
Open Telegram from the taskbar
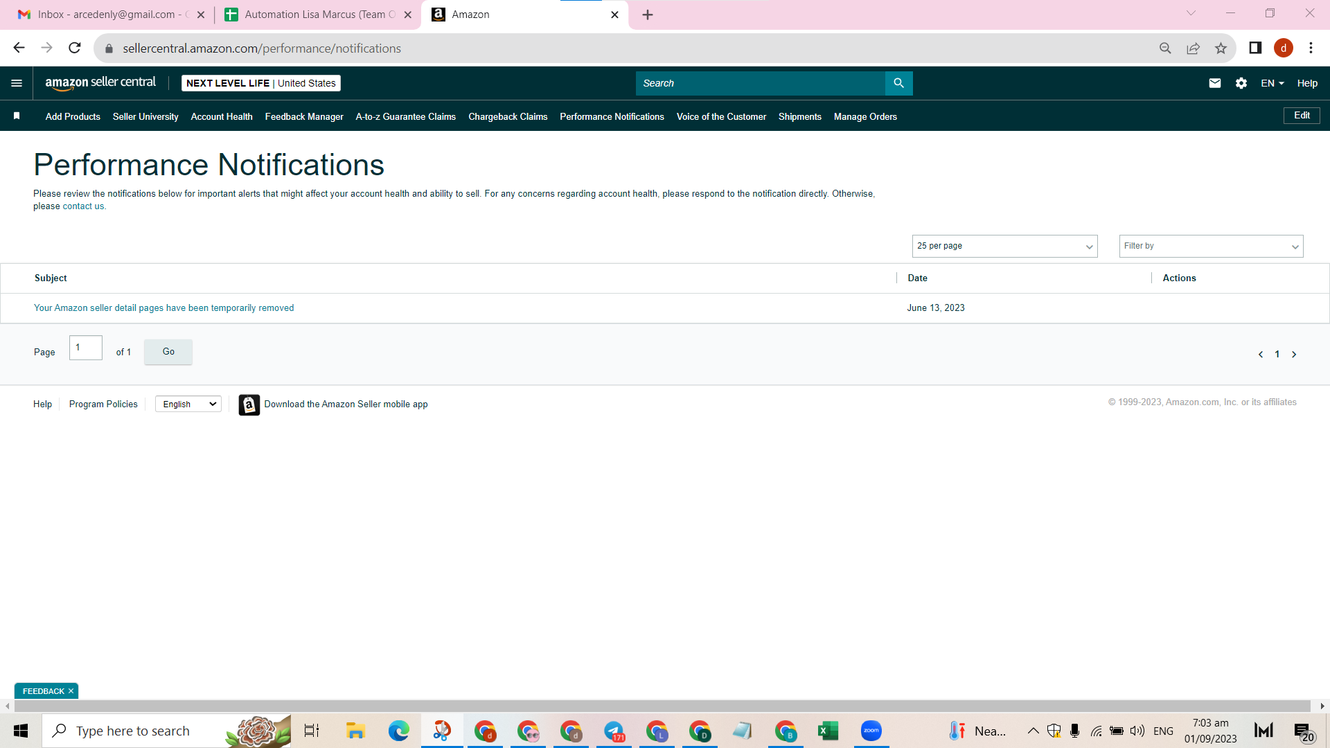point(614,731)
